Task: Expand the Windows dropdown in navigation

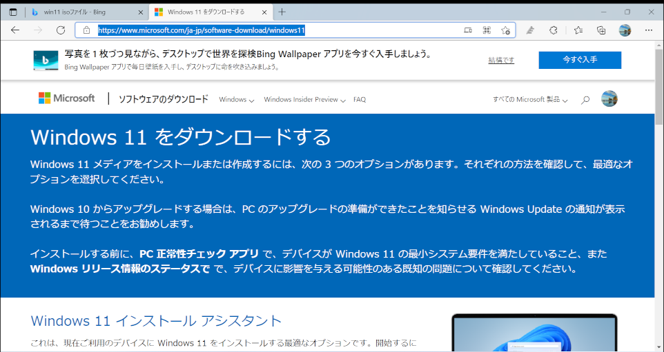Action: (236, 100)
